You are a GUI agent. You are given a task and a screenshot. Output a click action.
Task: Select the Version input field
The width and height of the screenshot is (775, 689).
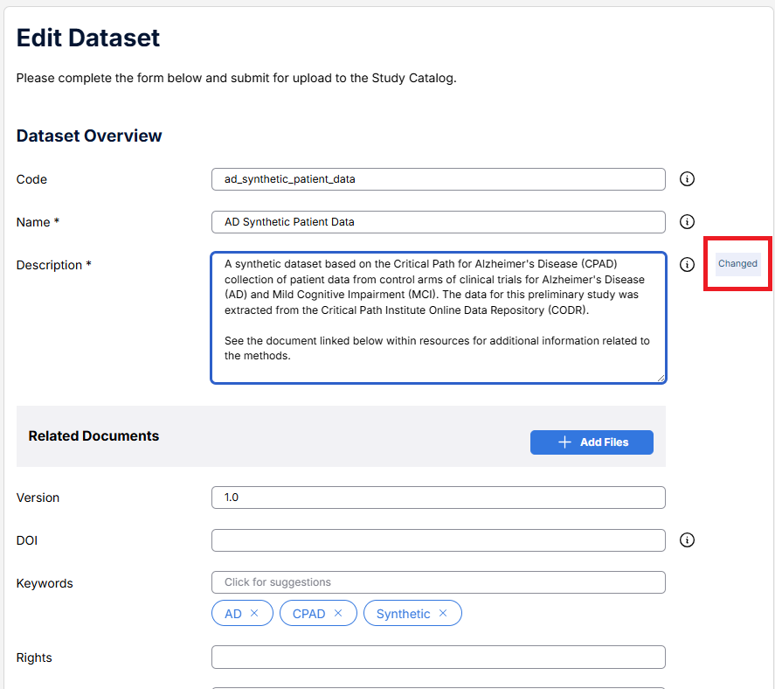pyautogui.click(x=438, y=498)
